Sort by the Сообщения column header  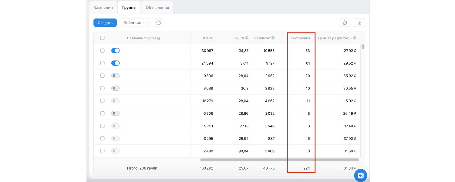pos(300,38)
